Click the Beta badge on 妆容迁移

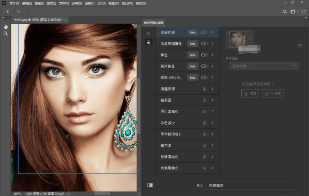click(x=193, y=32)
